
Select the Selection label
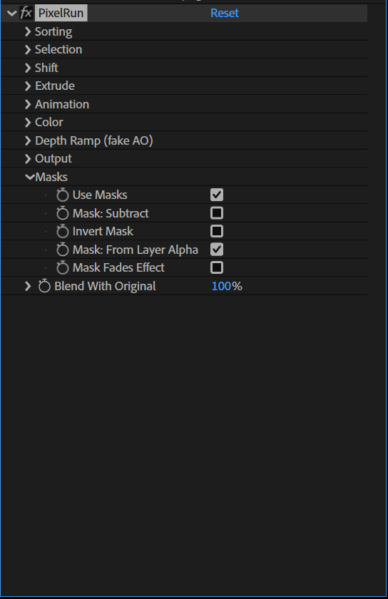(x=58, y=50)
